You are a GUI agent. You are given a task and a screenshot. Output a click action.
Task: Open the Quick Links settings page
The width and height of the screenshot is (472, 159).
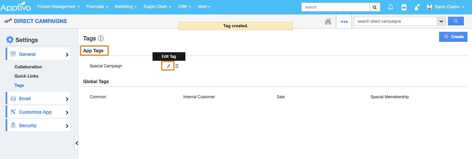(x=26, y=76)
